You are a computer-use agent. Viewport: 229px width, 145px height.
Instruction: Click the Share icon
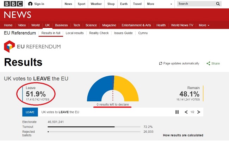[x=208, y=63]
